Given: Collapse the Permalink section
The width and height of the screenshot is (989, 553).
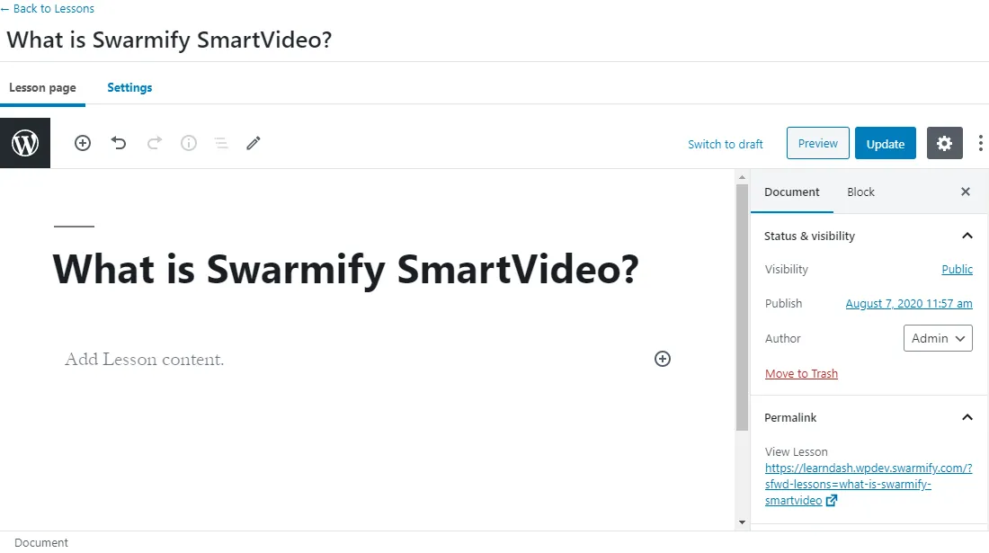Looking at the screenshot, I should pos(967,417).
